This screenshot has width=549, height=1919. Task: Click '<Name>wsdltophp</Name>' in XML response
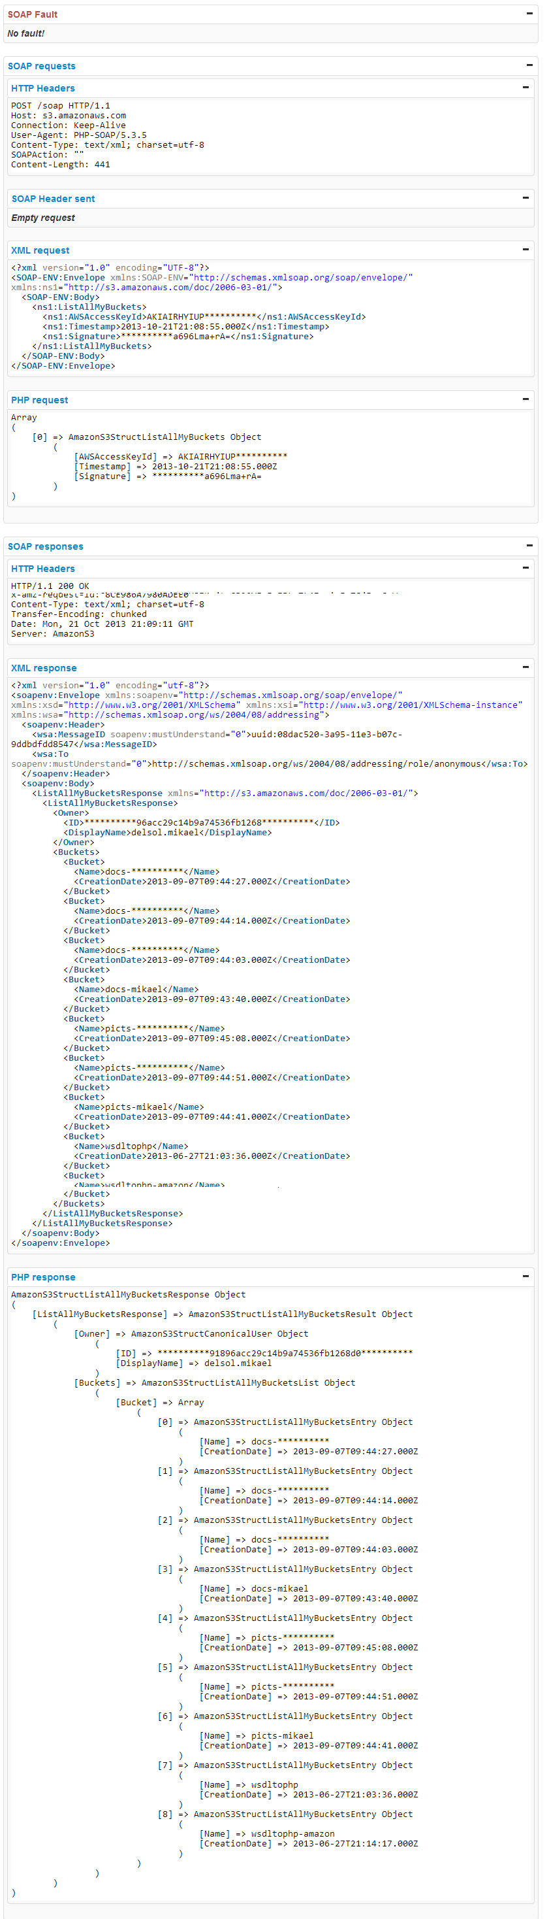tap(131, 1146)
